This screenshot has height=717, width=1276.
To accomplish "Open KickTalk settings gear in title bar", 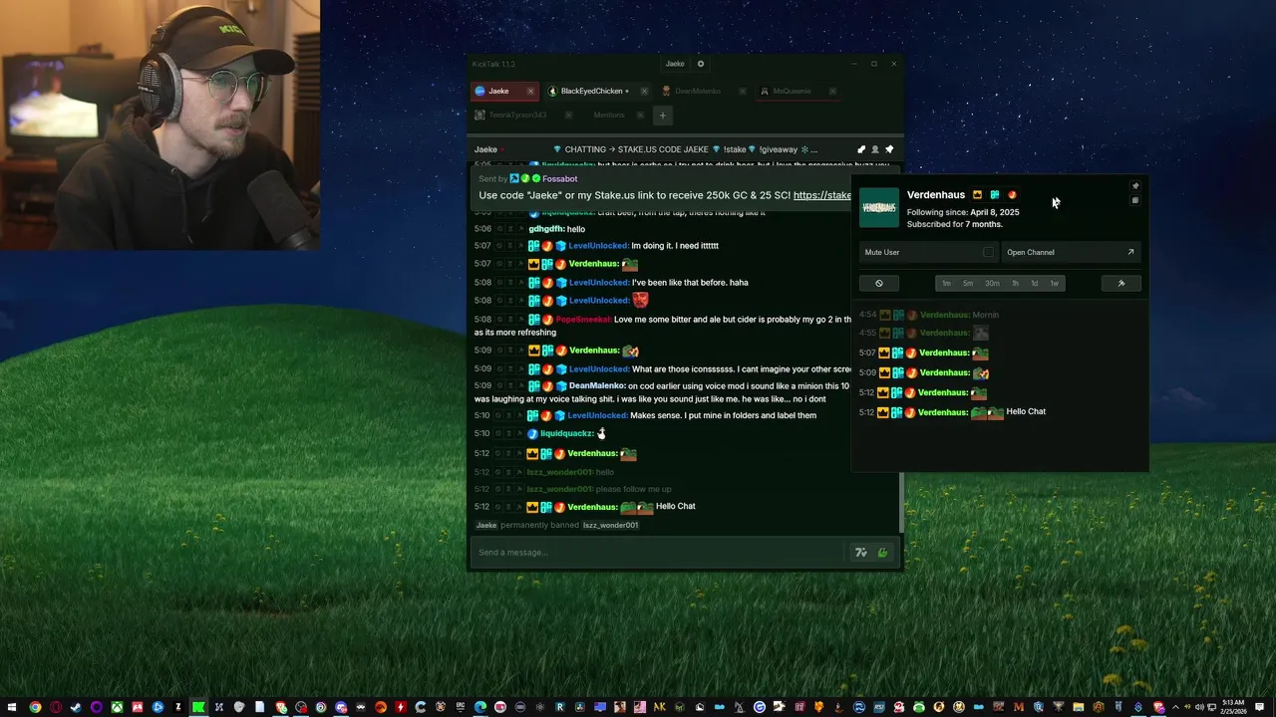I will pos(701,64).
